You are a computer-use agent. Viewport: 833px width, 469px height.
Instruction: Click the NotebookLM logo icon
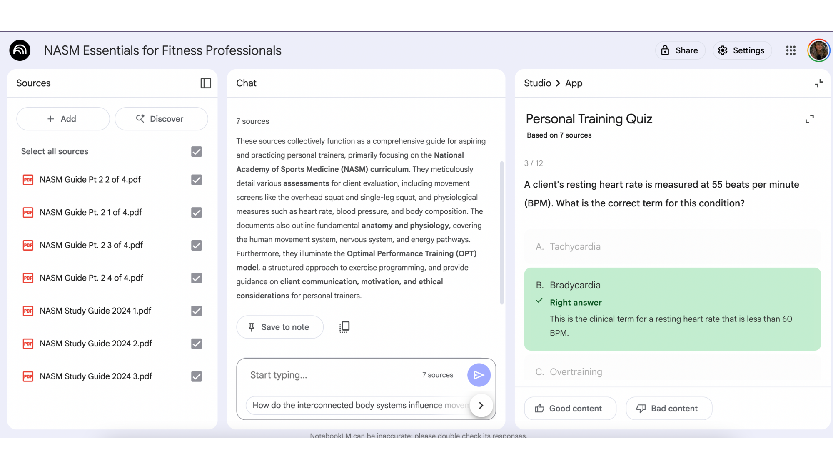pyautogui.click(x=20, y=50)
